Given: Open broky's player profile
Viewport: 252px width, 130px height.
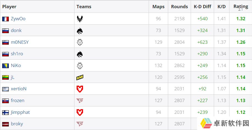Looking at the screenshot, I should click(x=17, y=124).
